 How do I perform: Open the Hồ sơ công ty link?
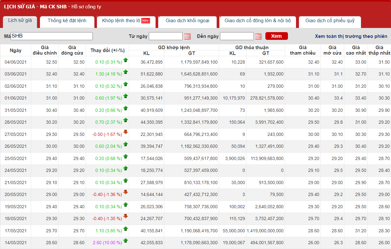(x=87, y=7)
